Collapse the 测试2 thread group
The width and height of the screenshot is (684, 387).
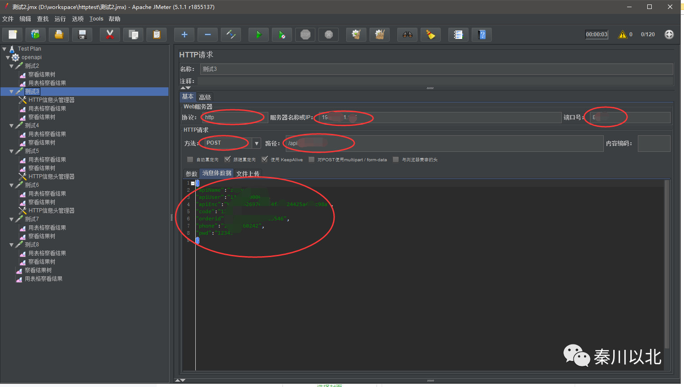(x=11, y=66)
